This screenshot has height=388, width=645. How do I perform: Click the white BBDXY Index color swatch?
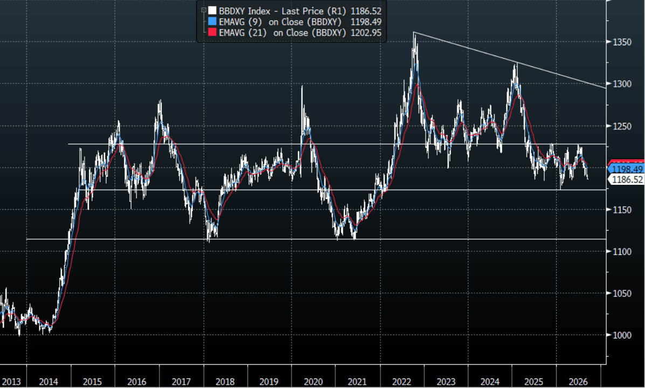click(x=212, y=11)
